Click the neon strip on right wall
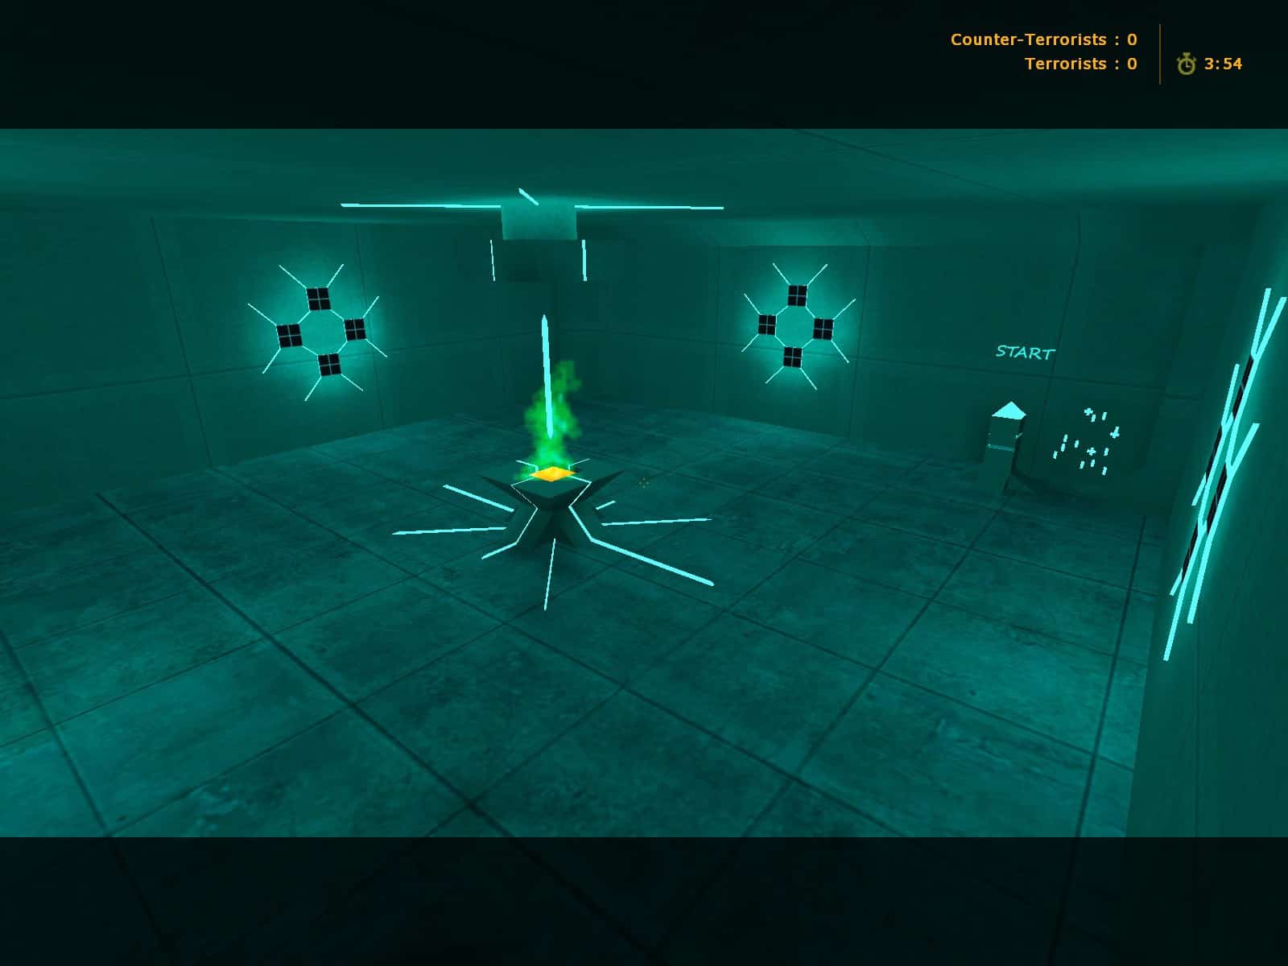 tap(1220, 475)
